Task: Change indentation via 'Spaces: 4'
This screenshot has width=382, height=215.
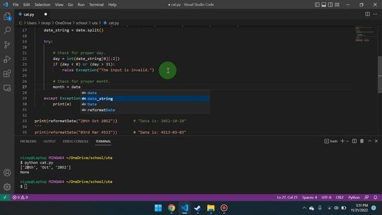Action: point(310,198)
